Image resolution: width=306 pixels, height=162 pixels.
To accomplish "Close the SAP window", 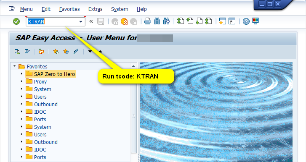I will point(278,4).
